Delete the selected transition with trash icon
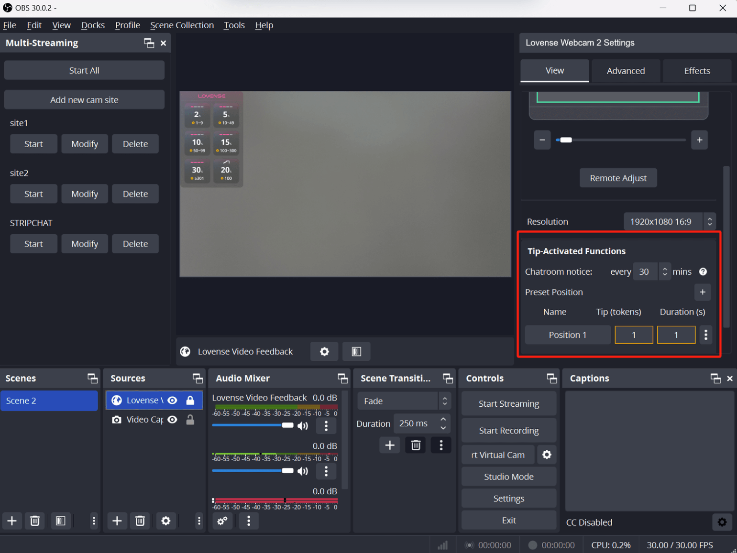The image size is (737, 553). [x=415, y=445]
